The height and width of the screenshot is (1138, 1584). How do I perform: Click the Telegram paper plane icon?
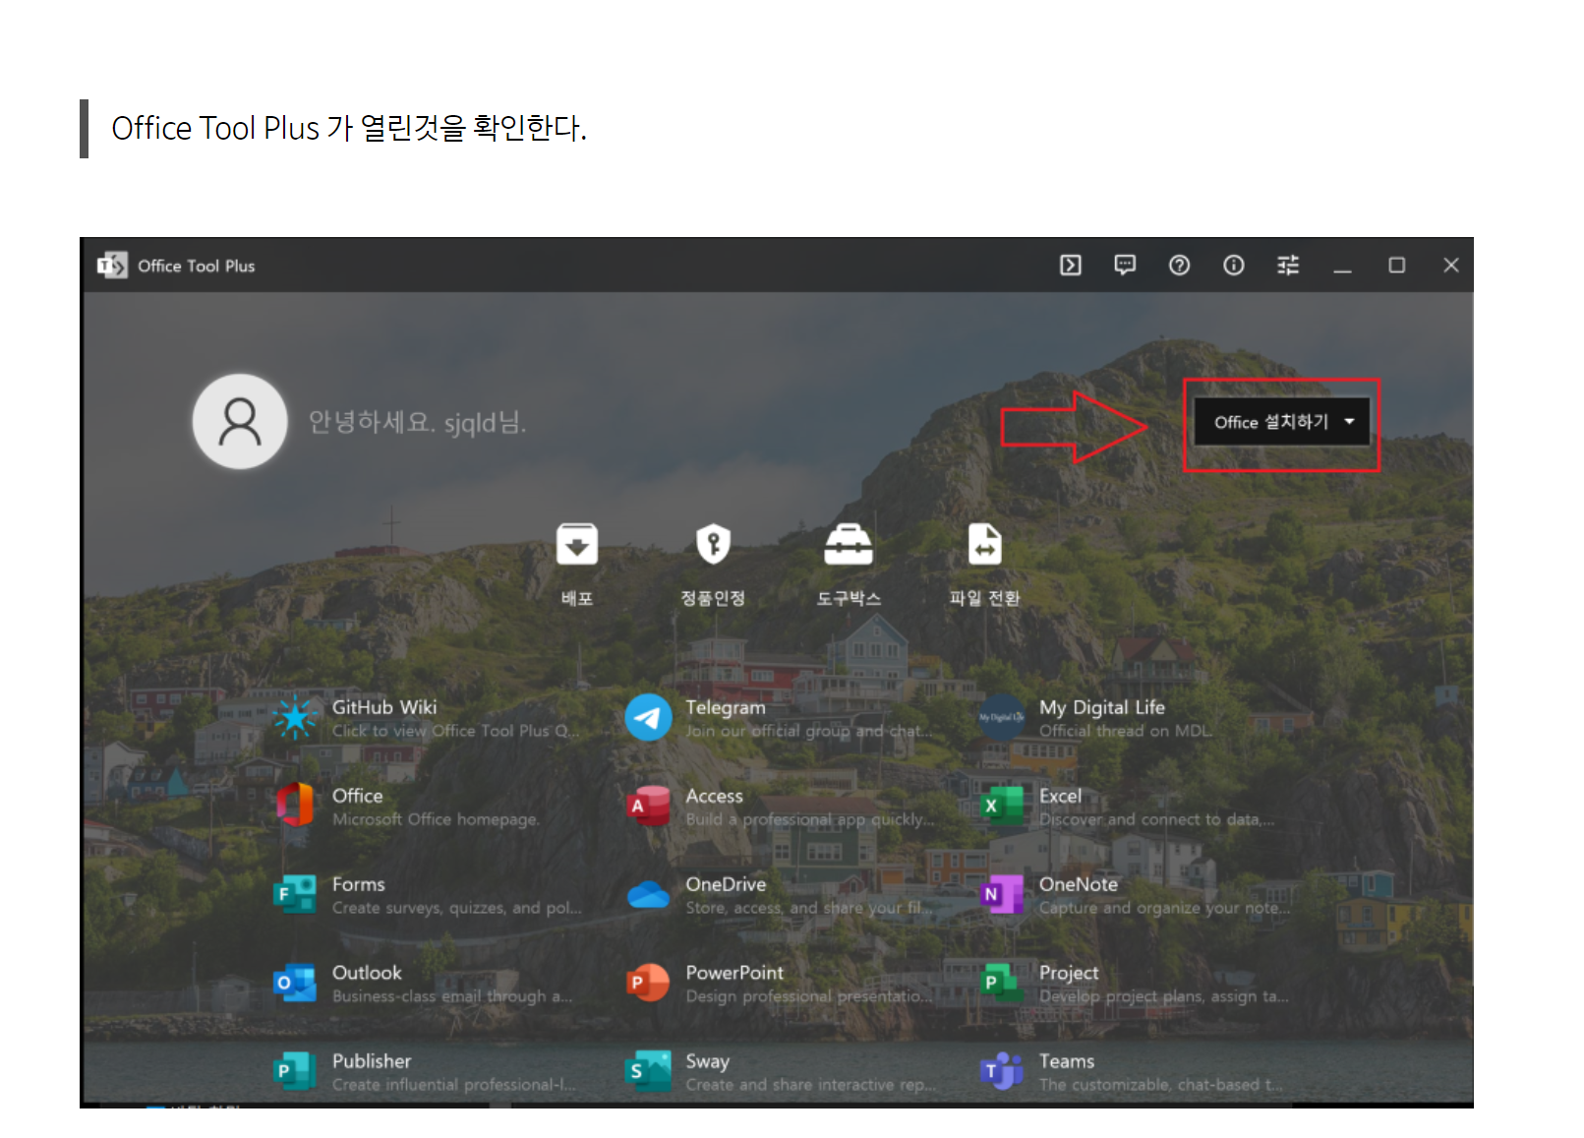pos(649,718)
